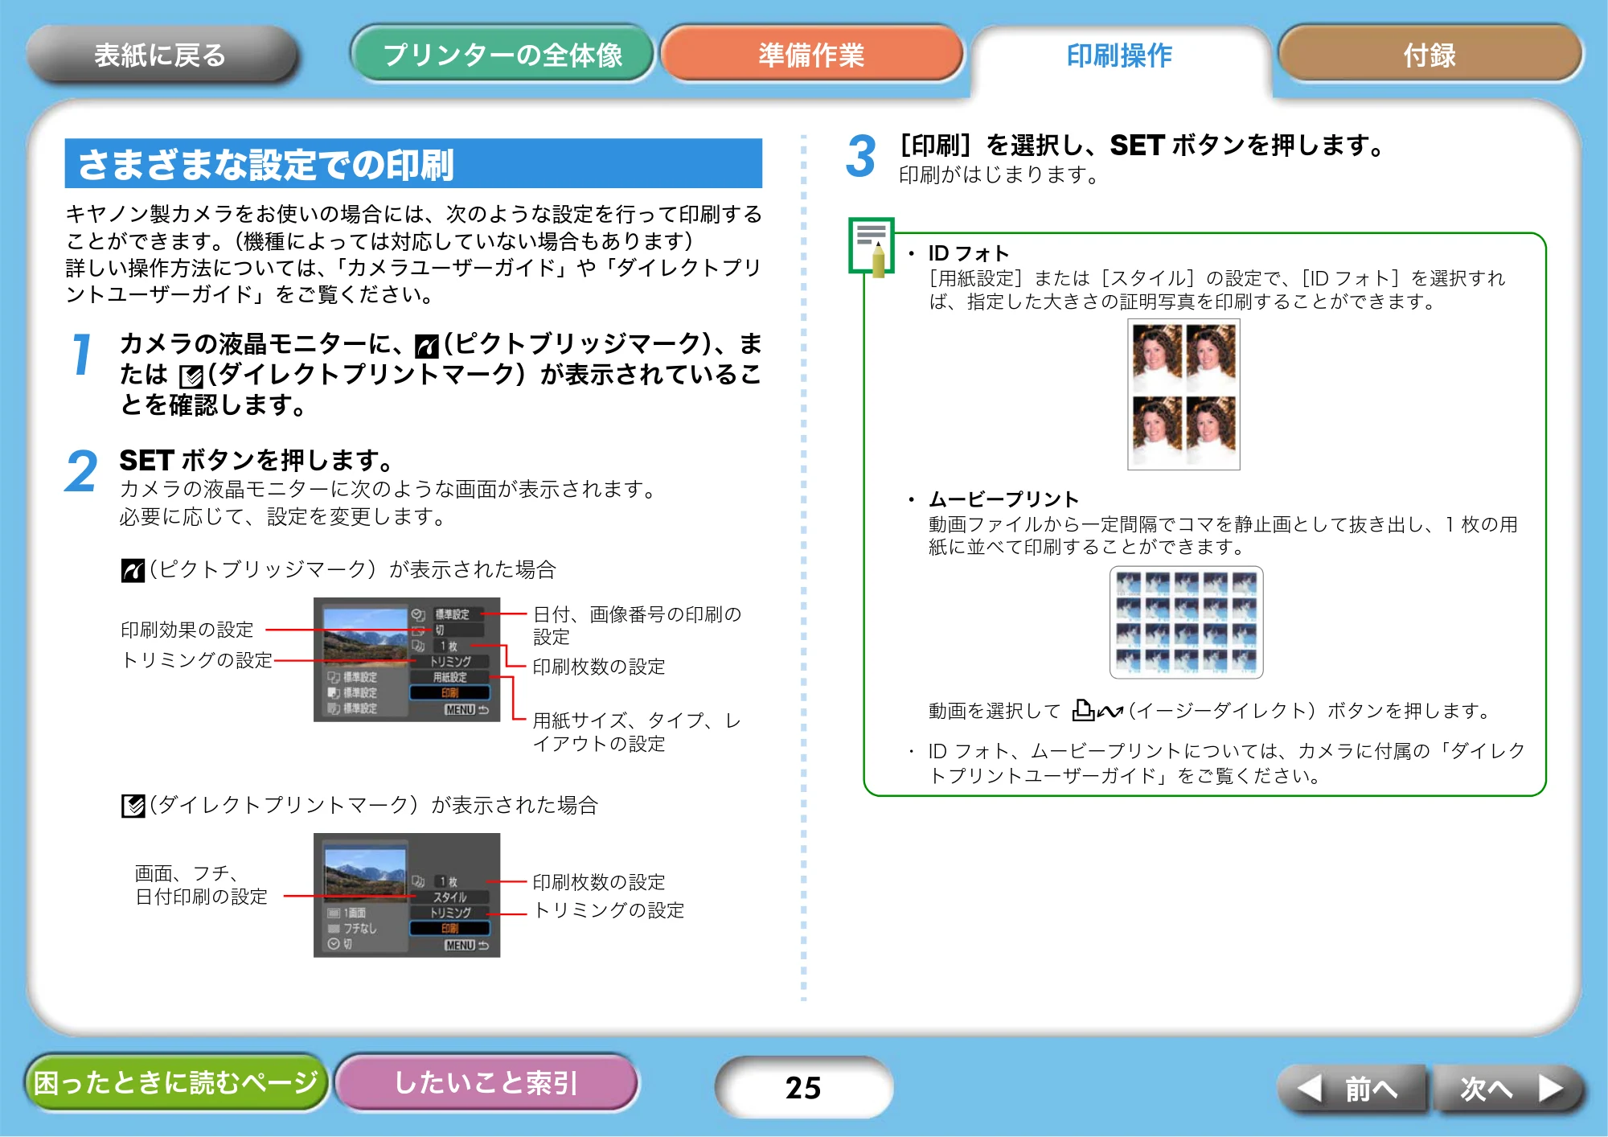Screen dimensions: 1608x1137
Task: Click the memo note pencil icon
Action: tap(872, 247)
